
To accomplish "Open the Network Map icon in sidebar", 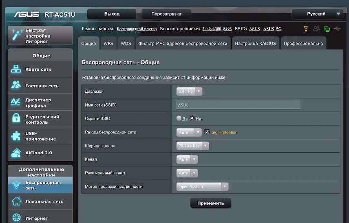I will pyautogui.click(x=16, y=69).
